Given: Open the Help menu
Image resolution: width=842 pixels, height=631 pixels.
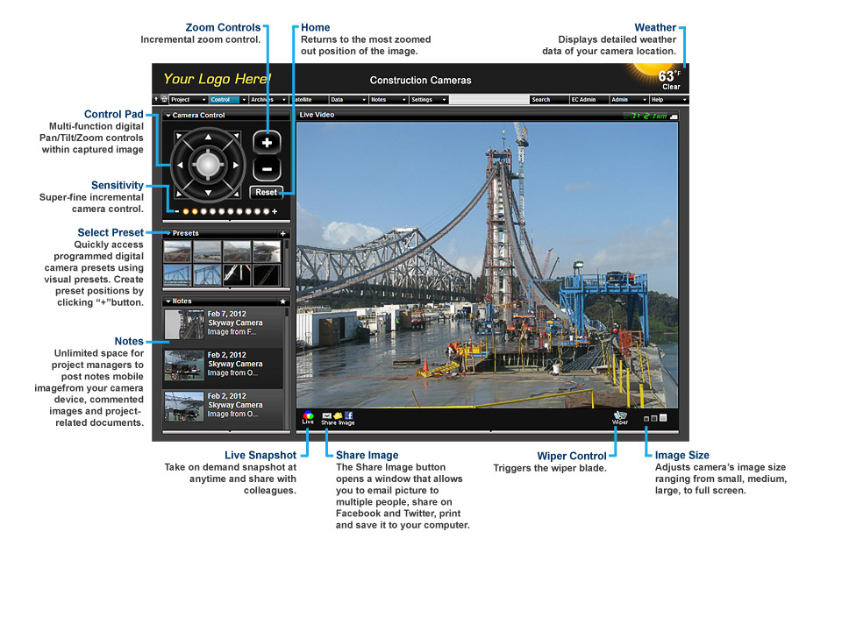Looking at the screenshot, I should click(x=667, y=100).
